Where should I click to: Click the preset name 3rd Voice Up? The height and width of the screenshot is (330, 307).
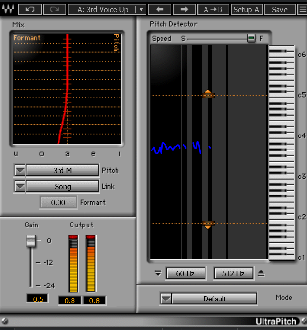click(x=103, y=10)
